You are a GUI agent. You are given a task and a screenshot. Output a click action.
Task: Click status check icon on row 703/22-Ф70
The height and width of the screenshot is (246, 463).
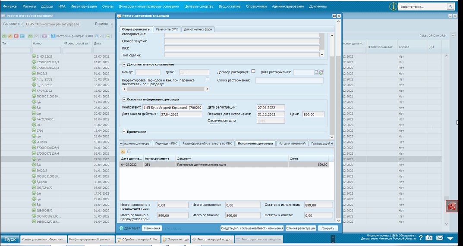coord(34,187)
